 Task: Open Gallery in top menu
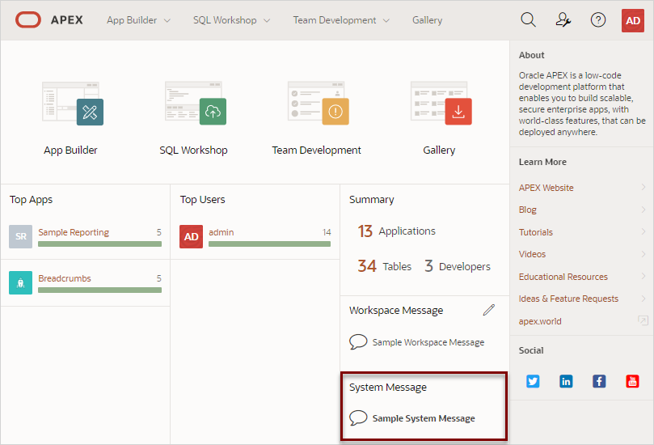427,20
